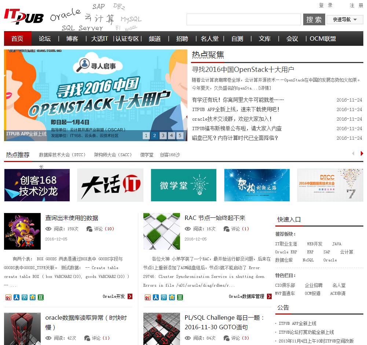
Task: Open 论坛 in navigation bar
Action: [x=45, y=38]
